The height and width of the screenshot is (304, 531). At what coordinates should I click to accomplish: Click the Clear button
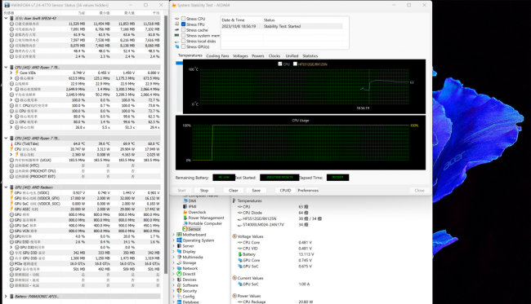click(234, 191)
